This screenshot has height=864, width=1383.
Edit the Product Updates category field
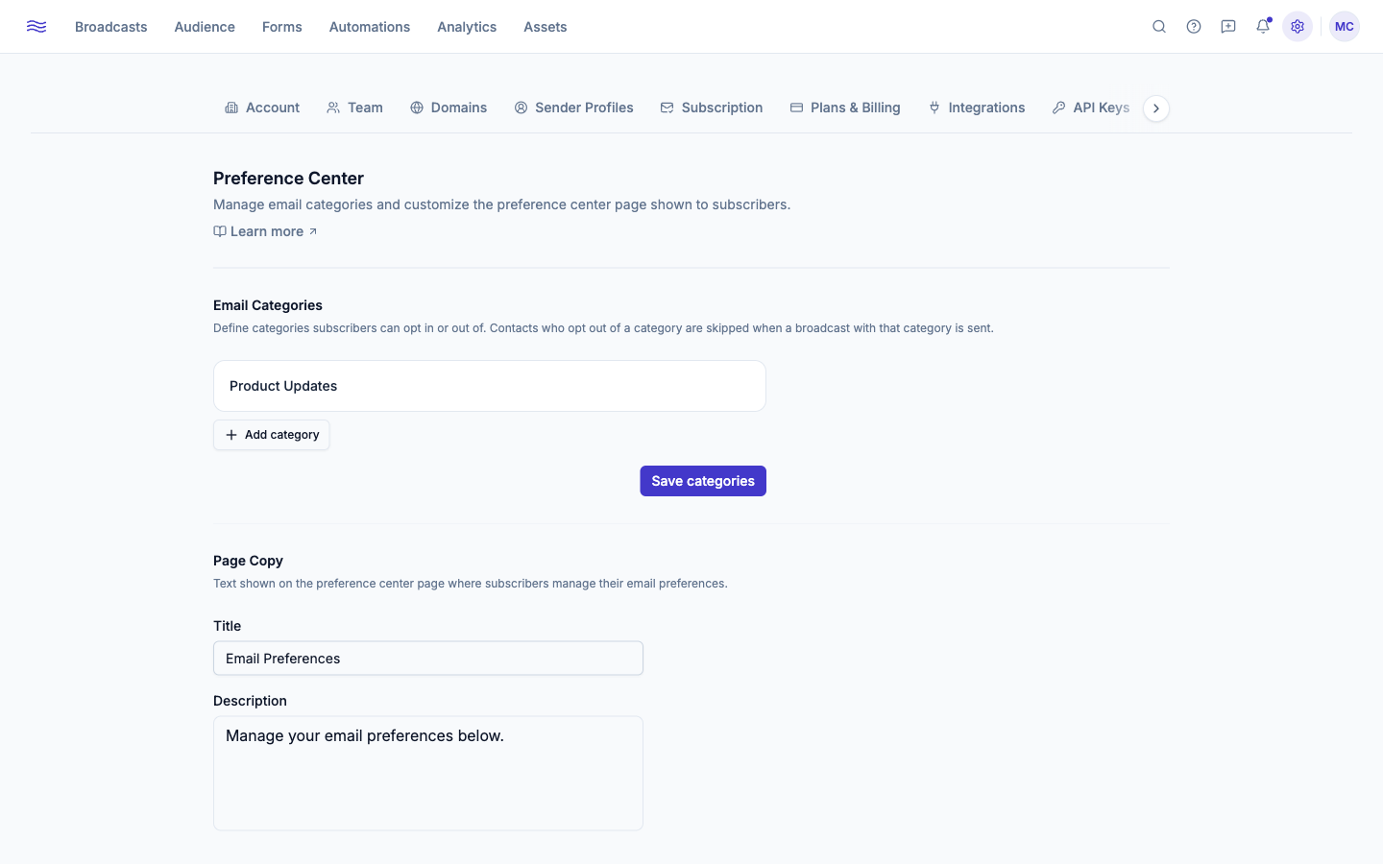pyautogui.click(x=490, y=386)
